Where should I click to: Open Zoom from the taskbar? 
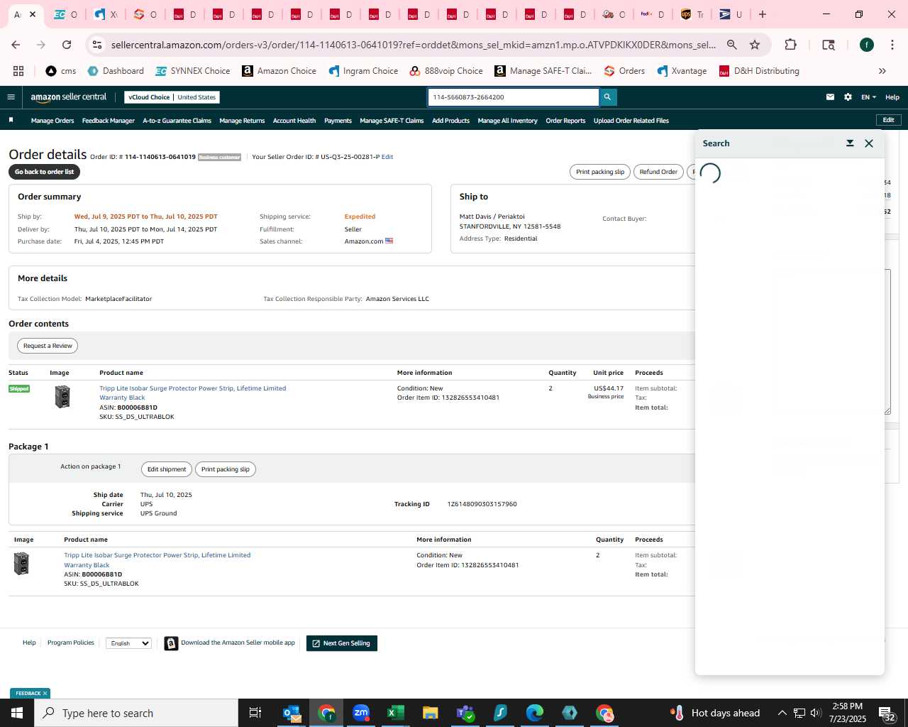pos(361,713)
